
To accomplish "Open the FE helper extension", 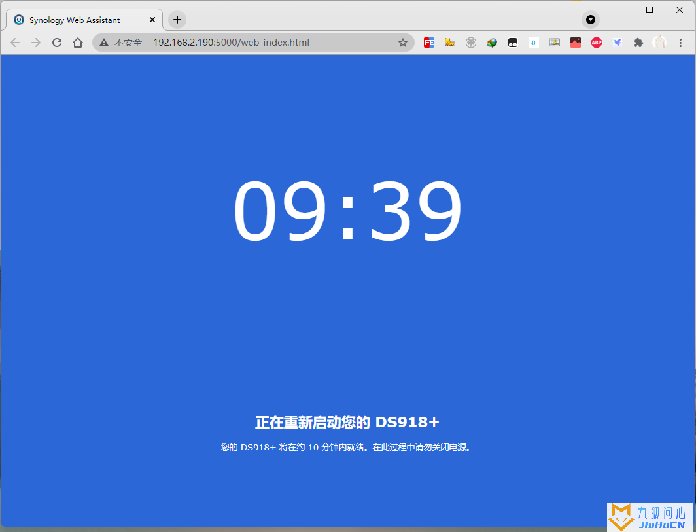I will 429,43.
